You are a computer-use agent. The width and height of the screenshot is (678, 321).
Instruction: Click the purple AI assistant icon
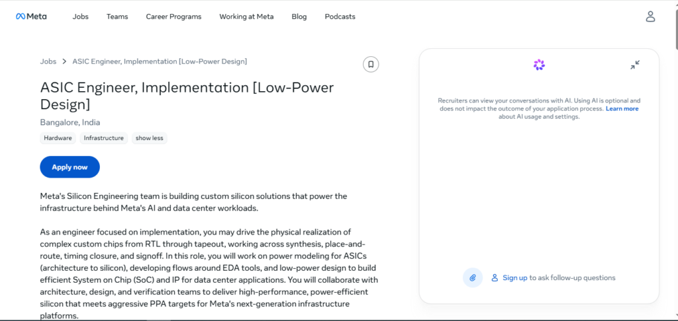pyautogui.click(x=539, y=65)
